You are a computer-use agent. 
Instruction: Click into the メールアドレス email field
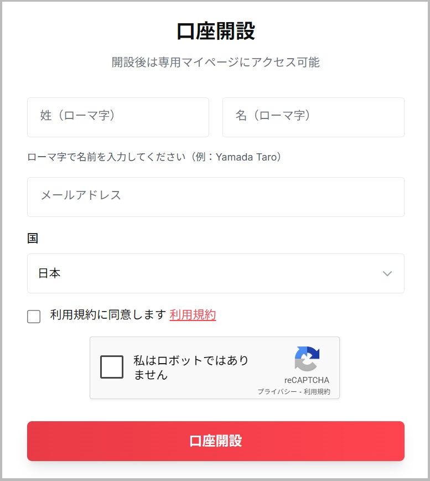pyautogui.click(x=215, y=197)
